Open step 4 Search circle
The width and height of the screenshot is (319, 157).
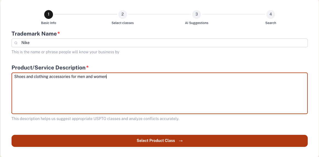pos(271,14)
